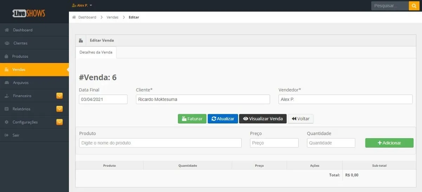Image resolution: width=422 pixels, height=192 pixels.
Task: Click the Visualizar Venda button
Action: [x=263, y=119]
